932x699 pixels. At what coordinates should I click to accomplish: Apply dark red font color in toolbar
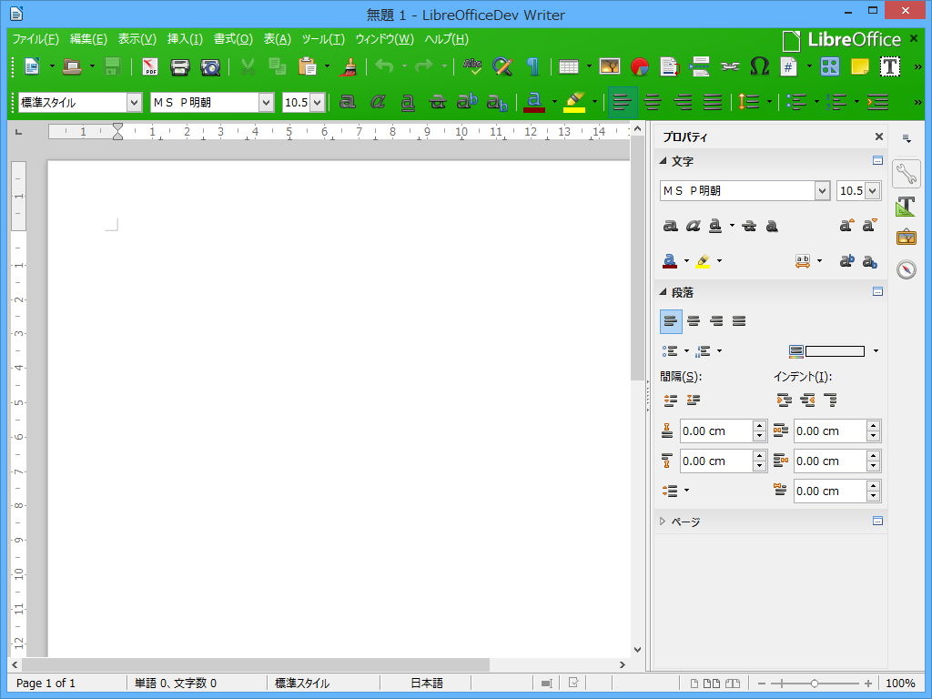(534, 102)
